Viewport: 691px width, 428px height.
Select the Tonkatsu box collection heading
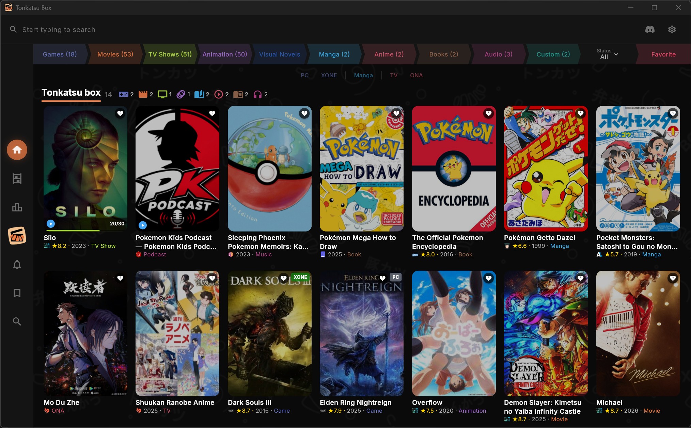(71, 93)
